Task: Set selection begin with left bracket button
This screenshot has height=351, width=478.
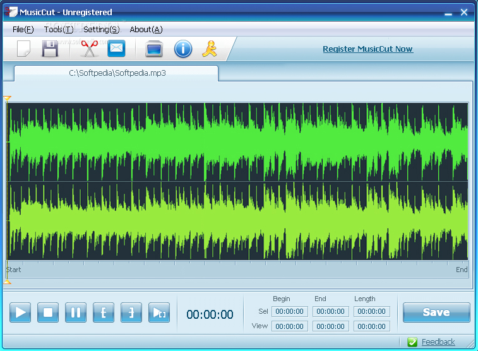Action: [104, 312]
